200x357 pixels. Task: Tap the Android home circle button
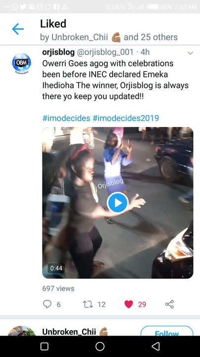click(x=100, y=346)
